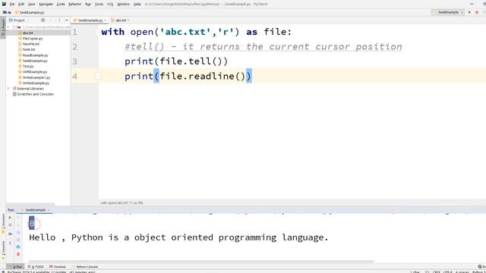Open the Refactor menu
The height and width of the screenshot is (273, 486).
(x=74, y=4)
